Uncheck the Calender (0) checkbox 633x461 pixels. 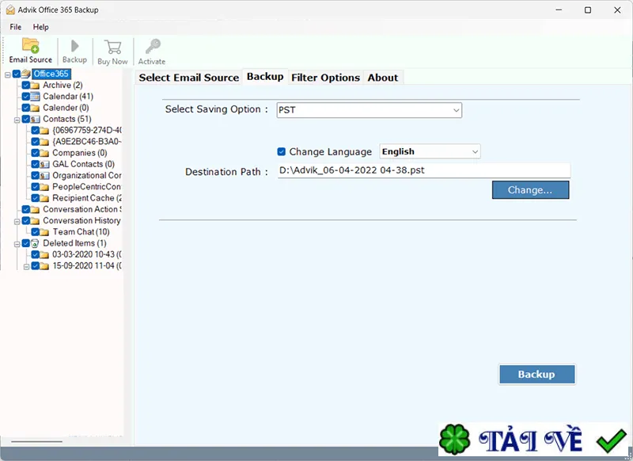(26, 108)
